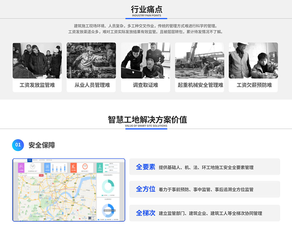Click the 行业痛点 section heading
This screenshot has width=292, height=230.
click(146, 9)
